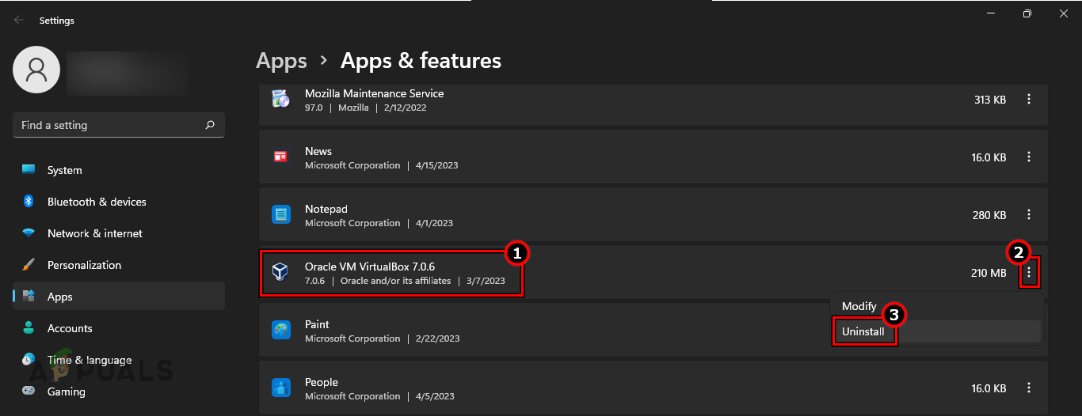Open three-dot menu for People
The width and height of the screenshot is (1082, 416).
(x=1029, y=388)
